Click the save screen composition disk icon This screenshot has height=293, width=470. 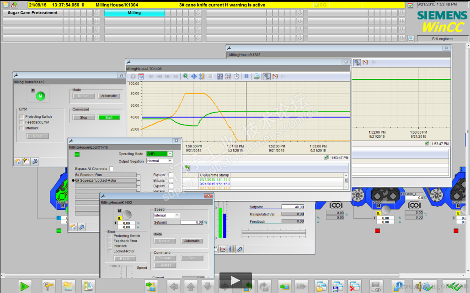[337, 287]
